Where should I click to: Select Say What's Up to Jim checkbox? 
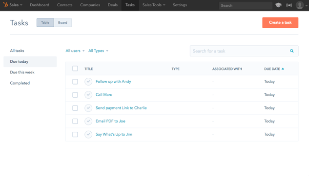(x=75, y=134)
